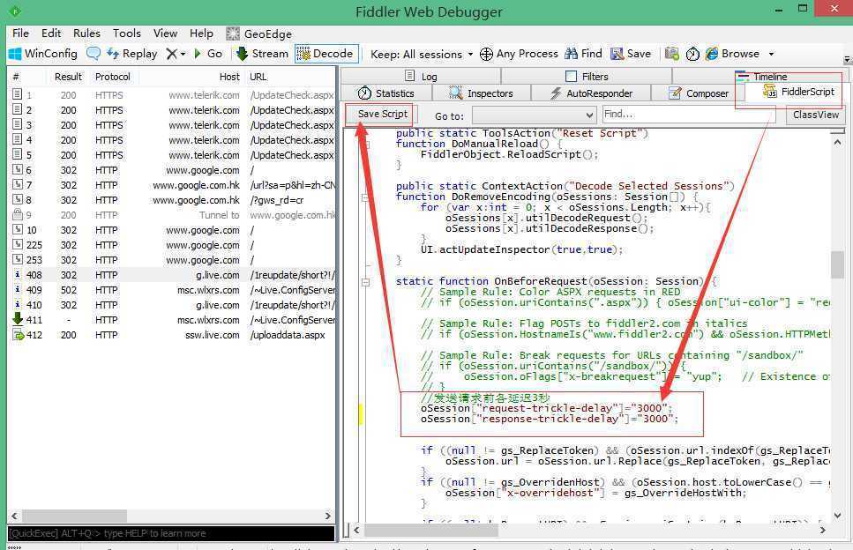Toggle the Decode button
This screenshot has height=550, width=853.
[327, 54]
